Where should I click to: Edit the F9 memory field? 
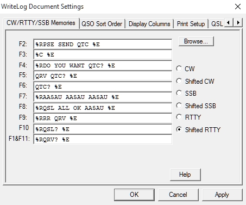(x=103, y=118)
